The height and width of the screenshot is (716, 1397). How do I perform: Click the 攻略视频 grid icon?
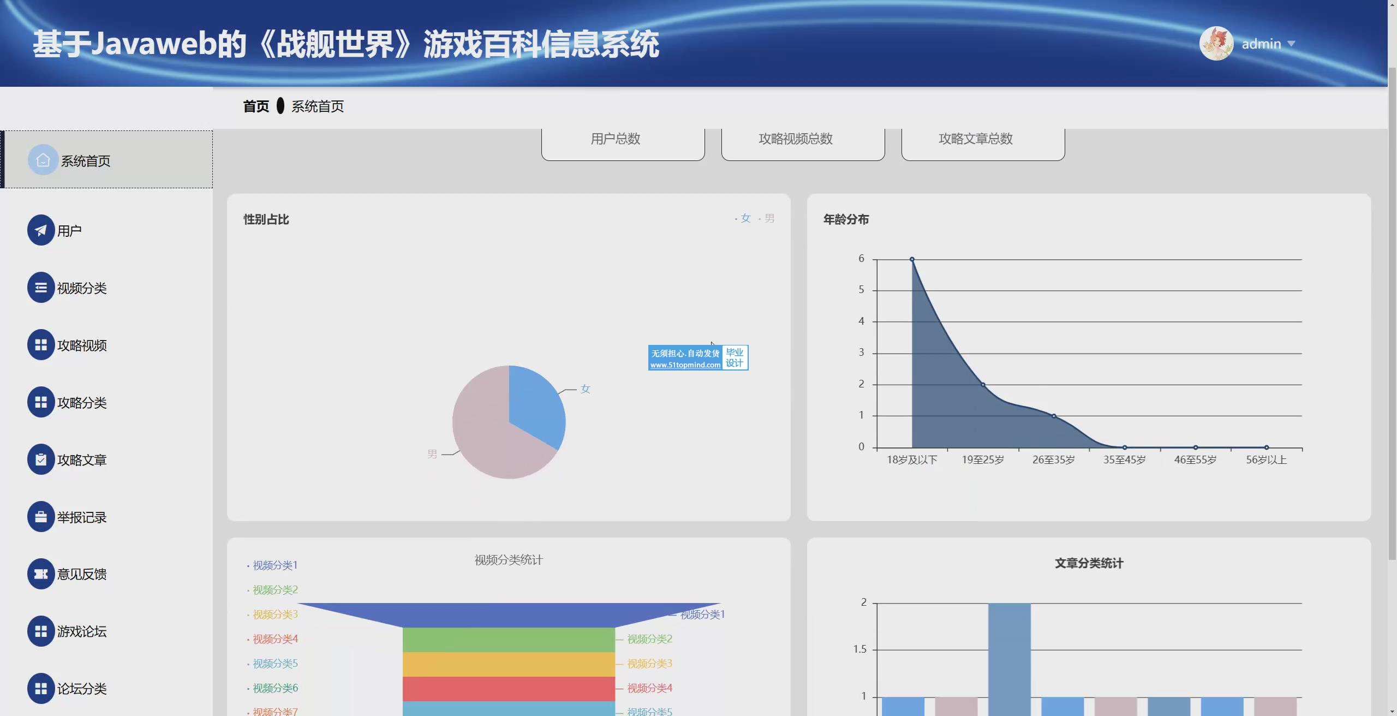pyautogui.click(x=41, y=345)
